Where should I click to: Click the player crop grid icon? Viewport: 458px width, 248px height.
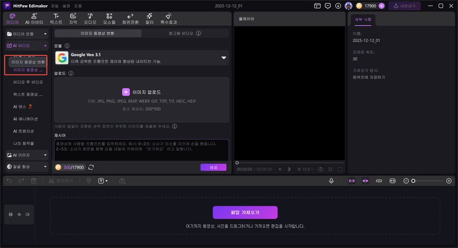330,169
